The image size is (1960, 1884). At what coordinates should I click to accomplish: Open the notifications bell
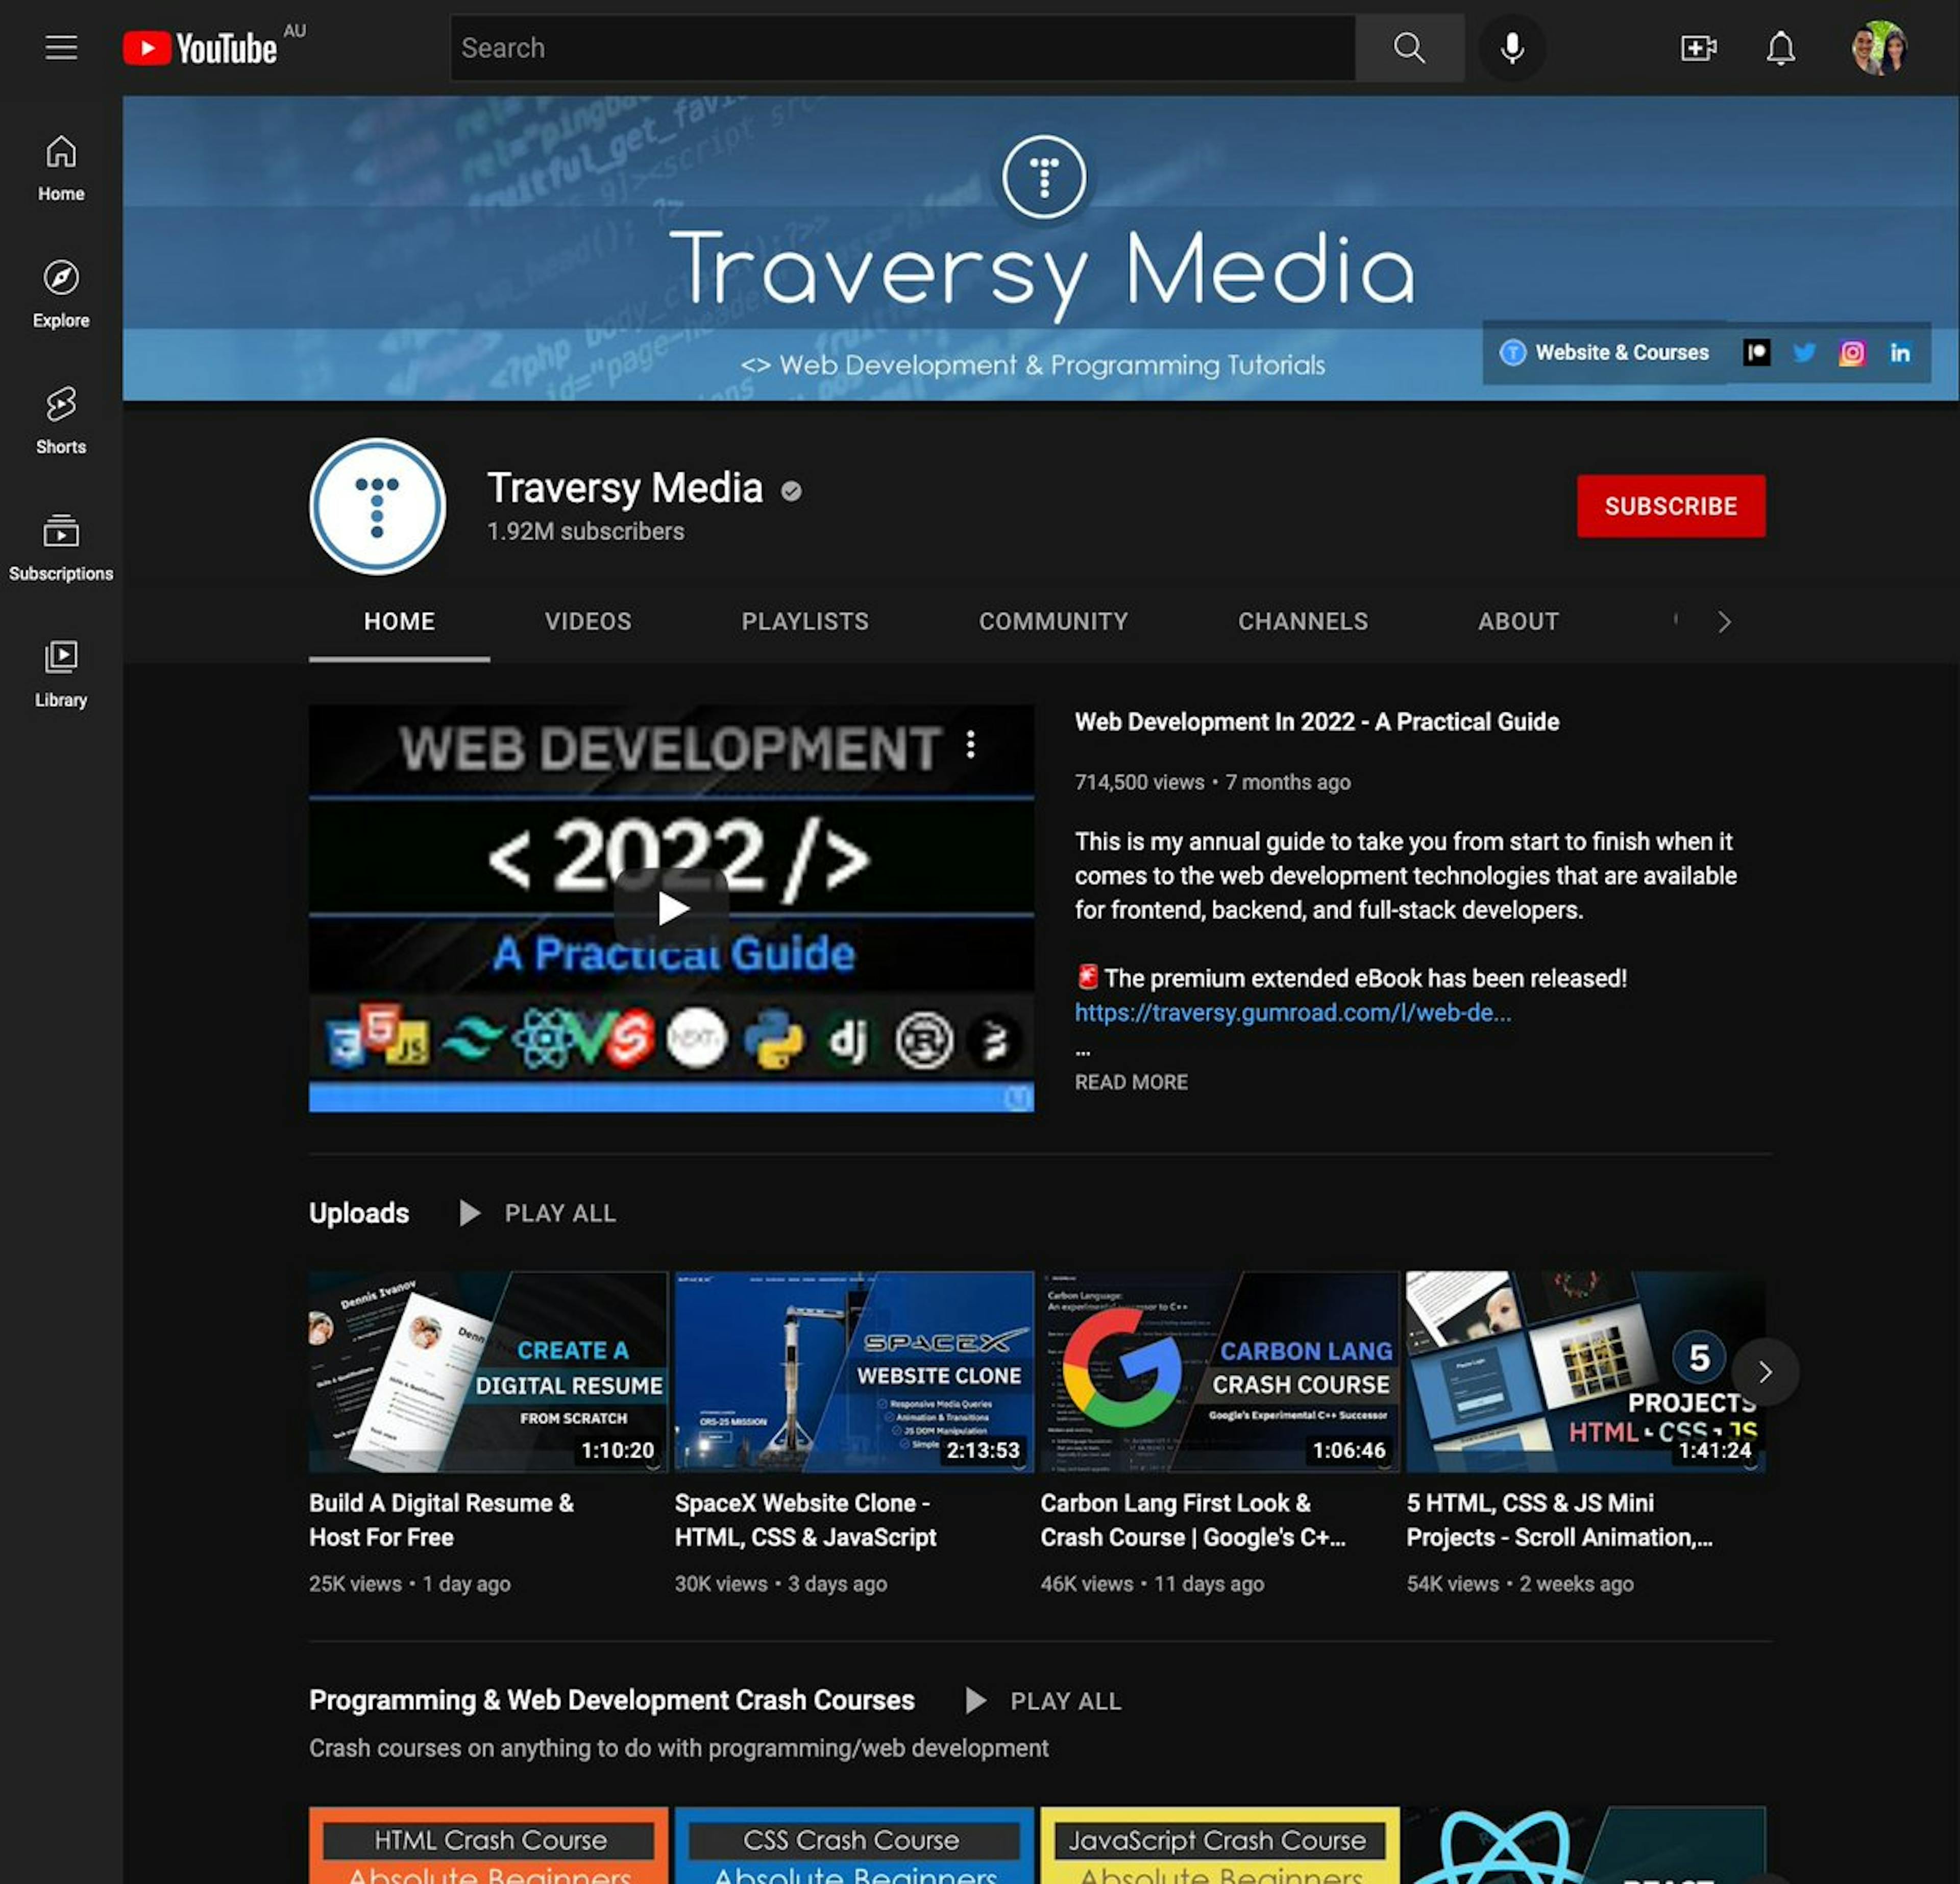point(1780,48)
